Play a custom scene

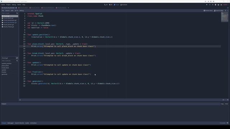pos(218,5)
